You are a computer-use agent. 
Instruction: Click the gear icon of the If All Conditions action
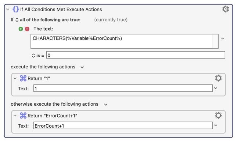pos(226,9)
